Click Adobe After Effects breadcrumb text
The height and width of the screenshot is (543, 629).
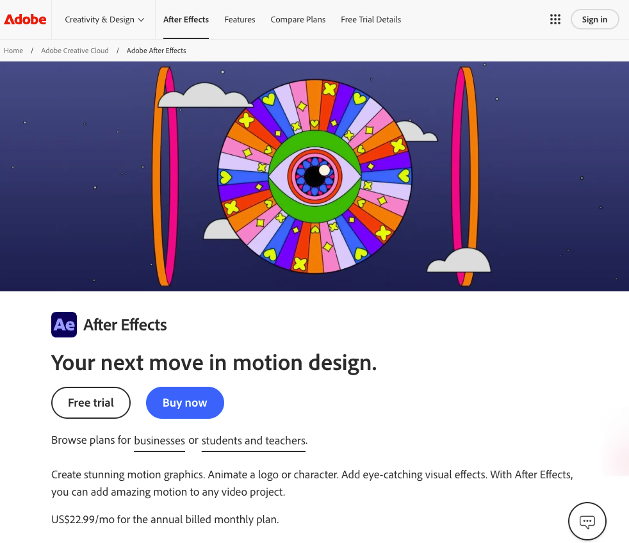[x=156, y=51]
